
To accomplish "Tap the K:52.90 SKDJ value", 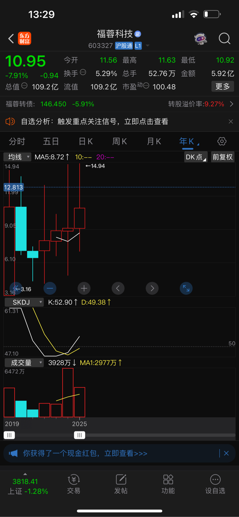I will click(63, 302).
